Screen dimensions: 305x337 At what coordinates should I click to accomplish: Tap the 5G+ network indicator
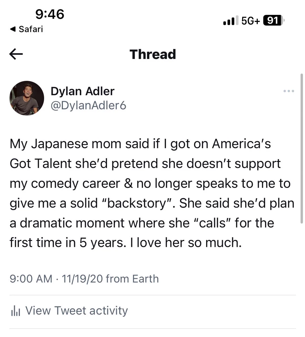pyautogui.click(x=251, y=21)
